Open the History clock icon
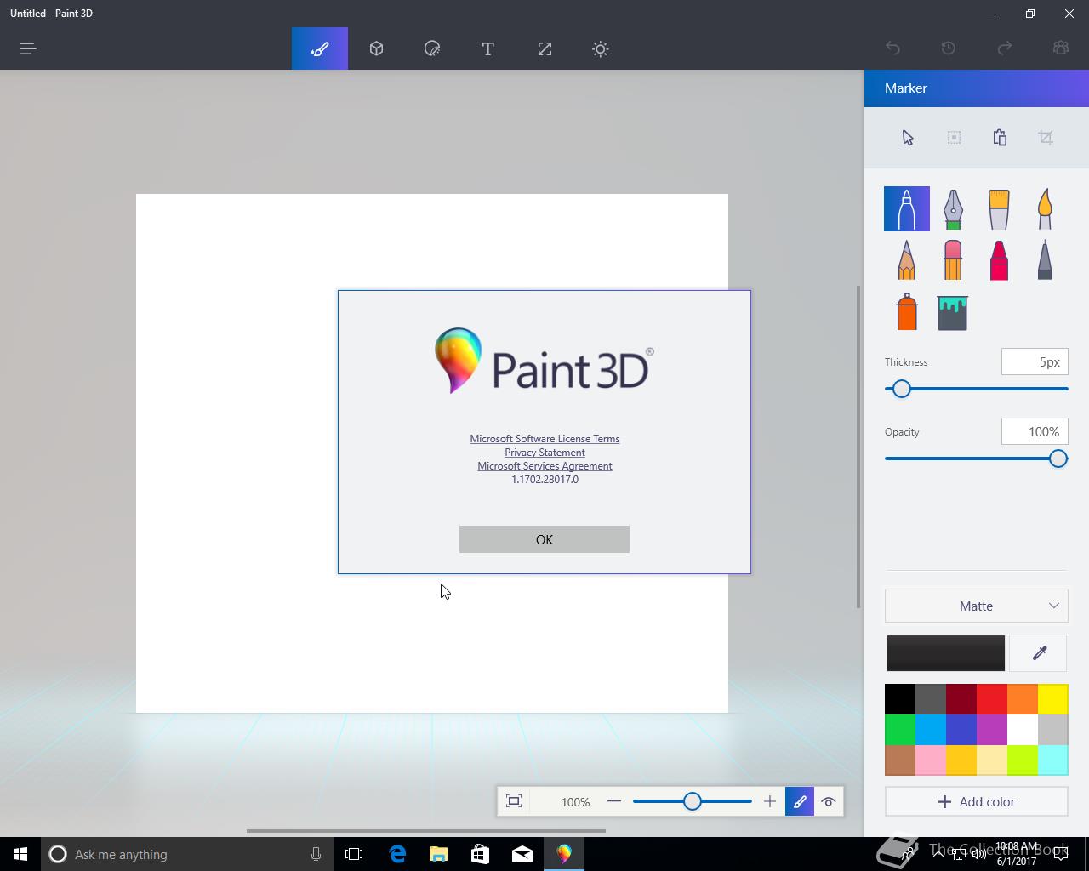Image resolution: width=1089 pixels, height=871 pixels. tap(949, 48)
